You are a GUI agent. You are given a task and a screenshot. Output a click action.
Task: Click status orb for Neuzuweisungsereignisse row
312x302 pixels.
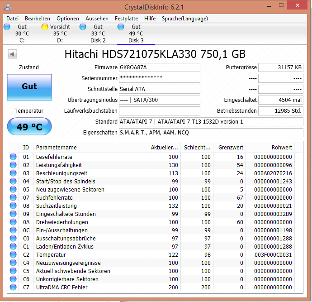tap(13, 263)
